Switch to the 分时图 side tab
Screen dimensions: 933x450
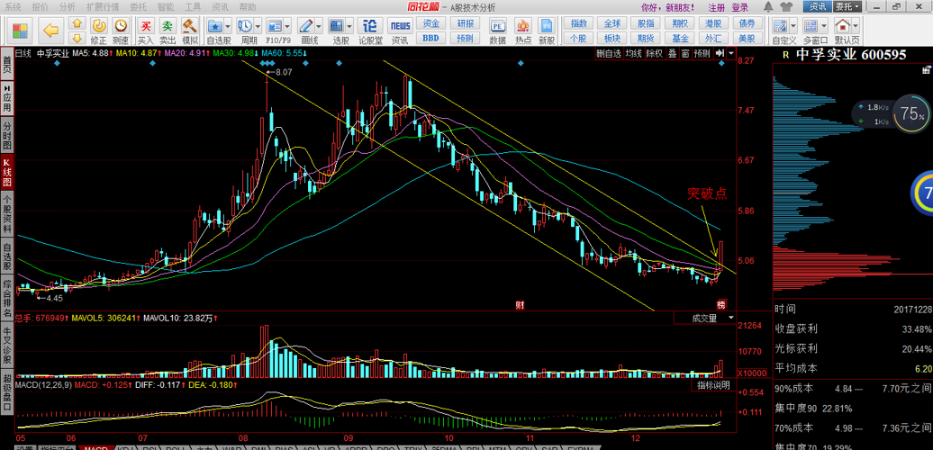(x=7, y=137)
